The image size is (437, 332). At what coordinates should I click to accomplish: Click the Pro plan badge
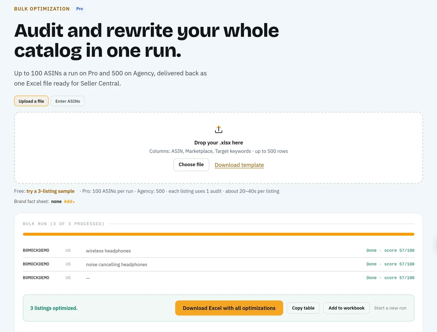(80, 9)
